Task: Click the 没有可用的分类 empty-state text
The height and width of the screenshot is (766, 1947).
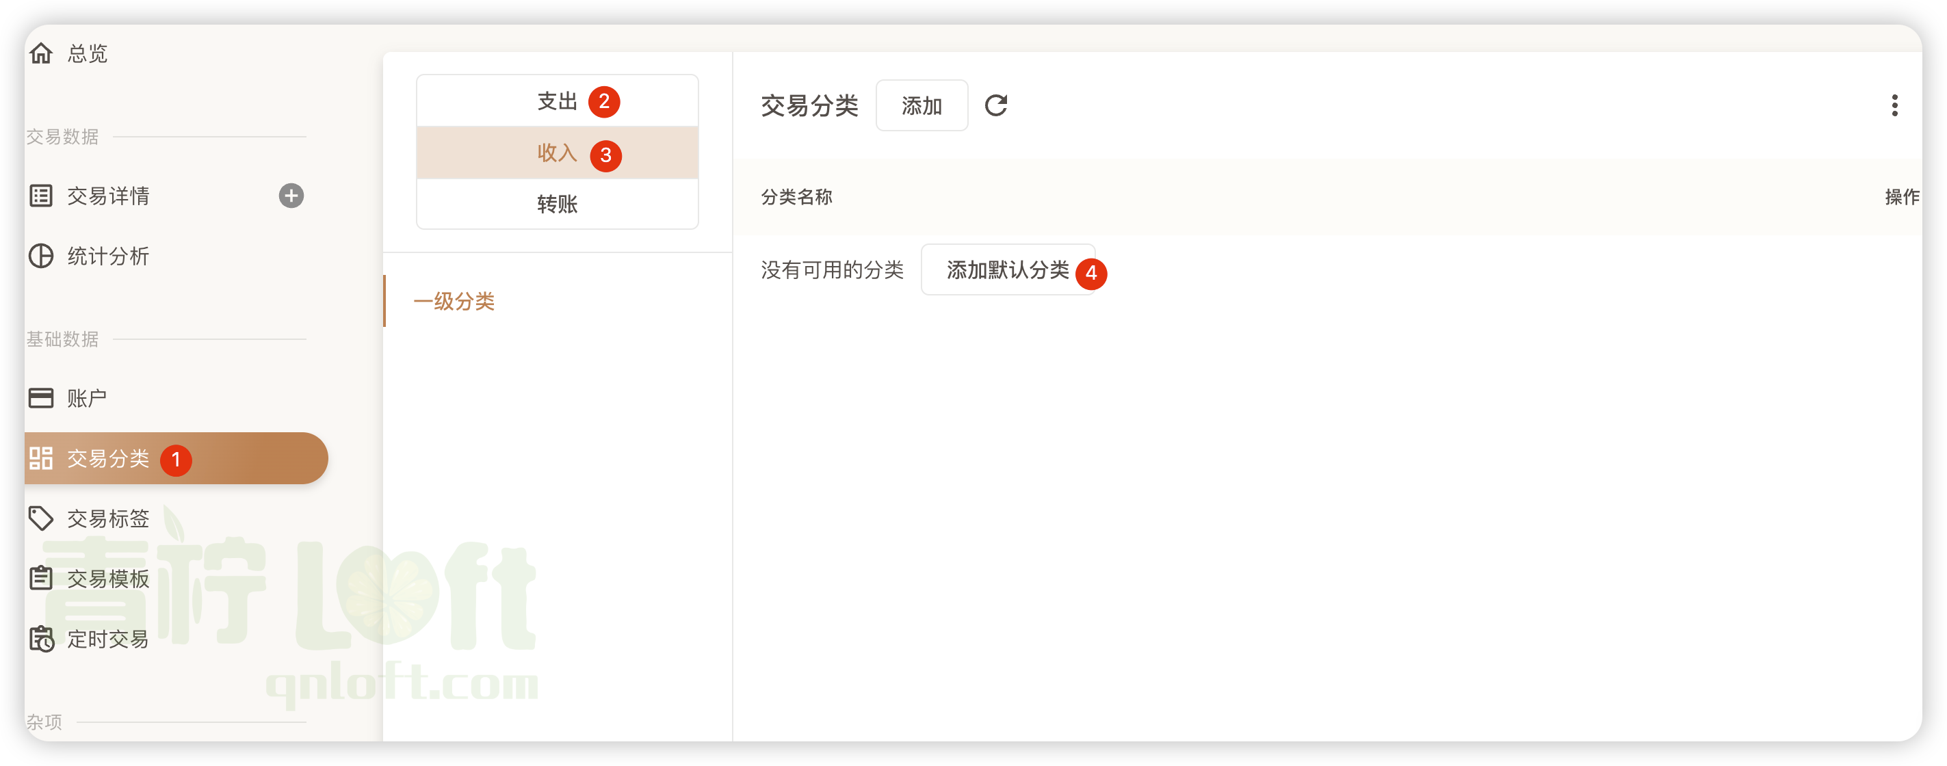Action: [831, 272]
